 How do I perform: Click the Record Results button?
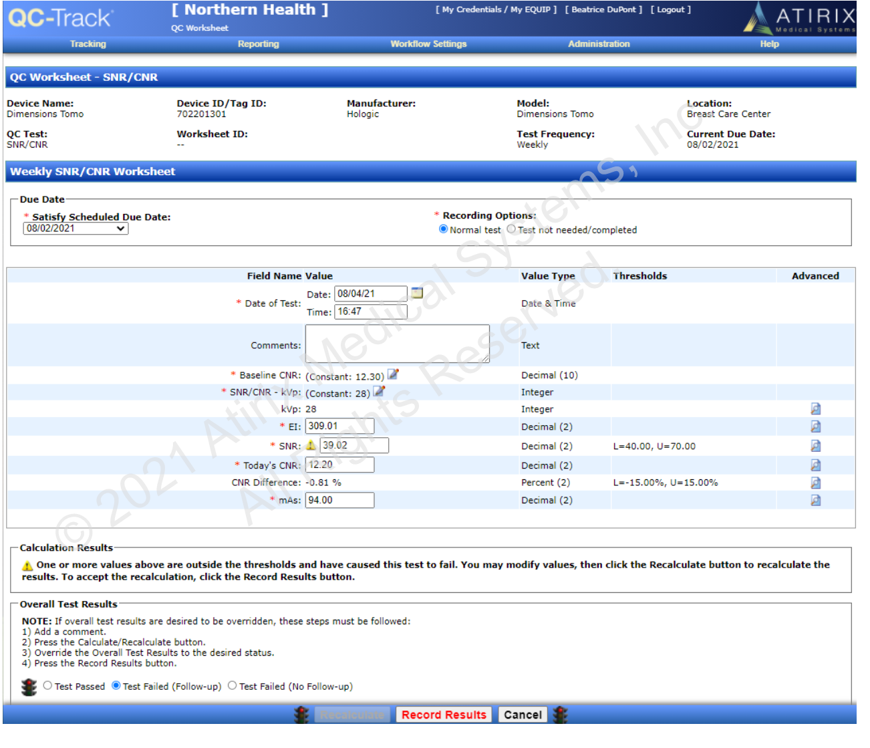[444, 715]
